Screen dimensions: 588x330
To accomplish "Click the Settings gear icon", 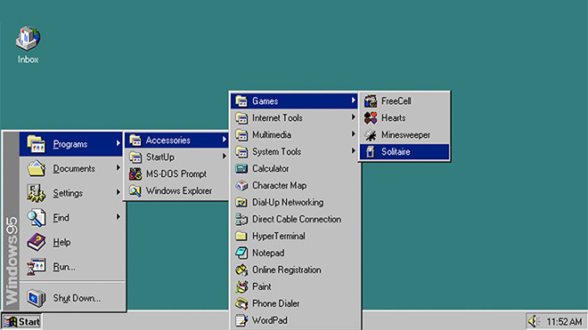I will click(36, 193).
